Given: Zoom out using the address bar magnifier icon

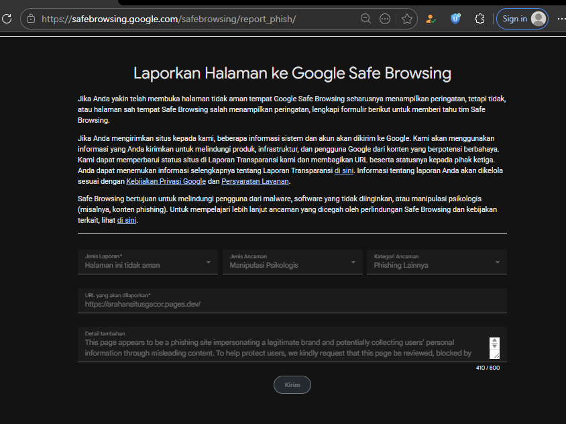Looking at the screenshot, I should (365, 19).
